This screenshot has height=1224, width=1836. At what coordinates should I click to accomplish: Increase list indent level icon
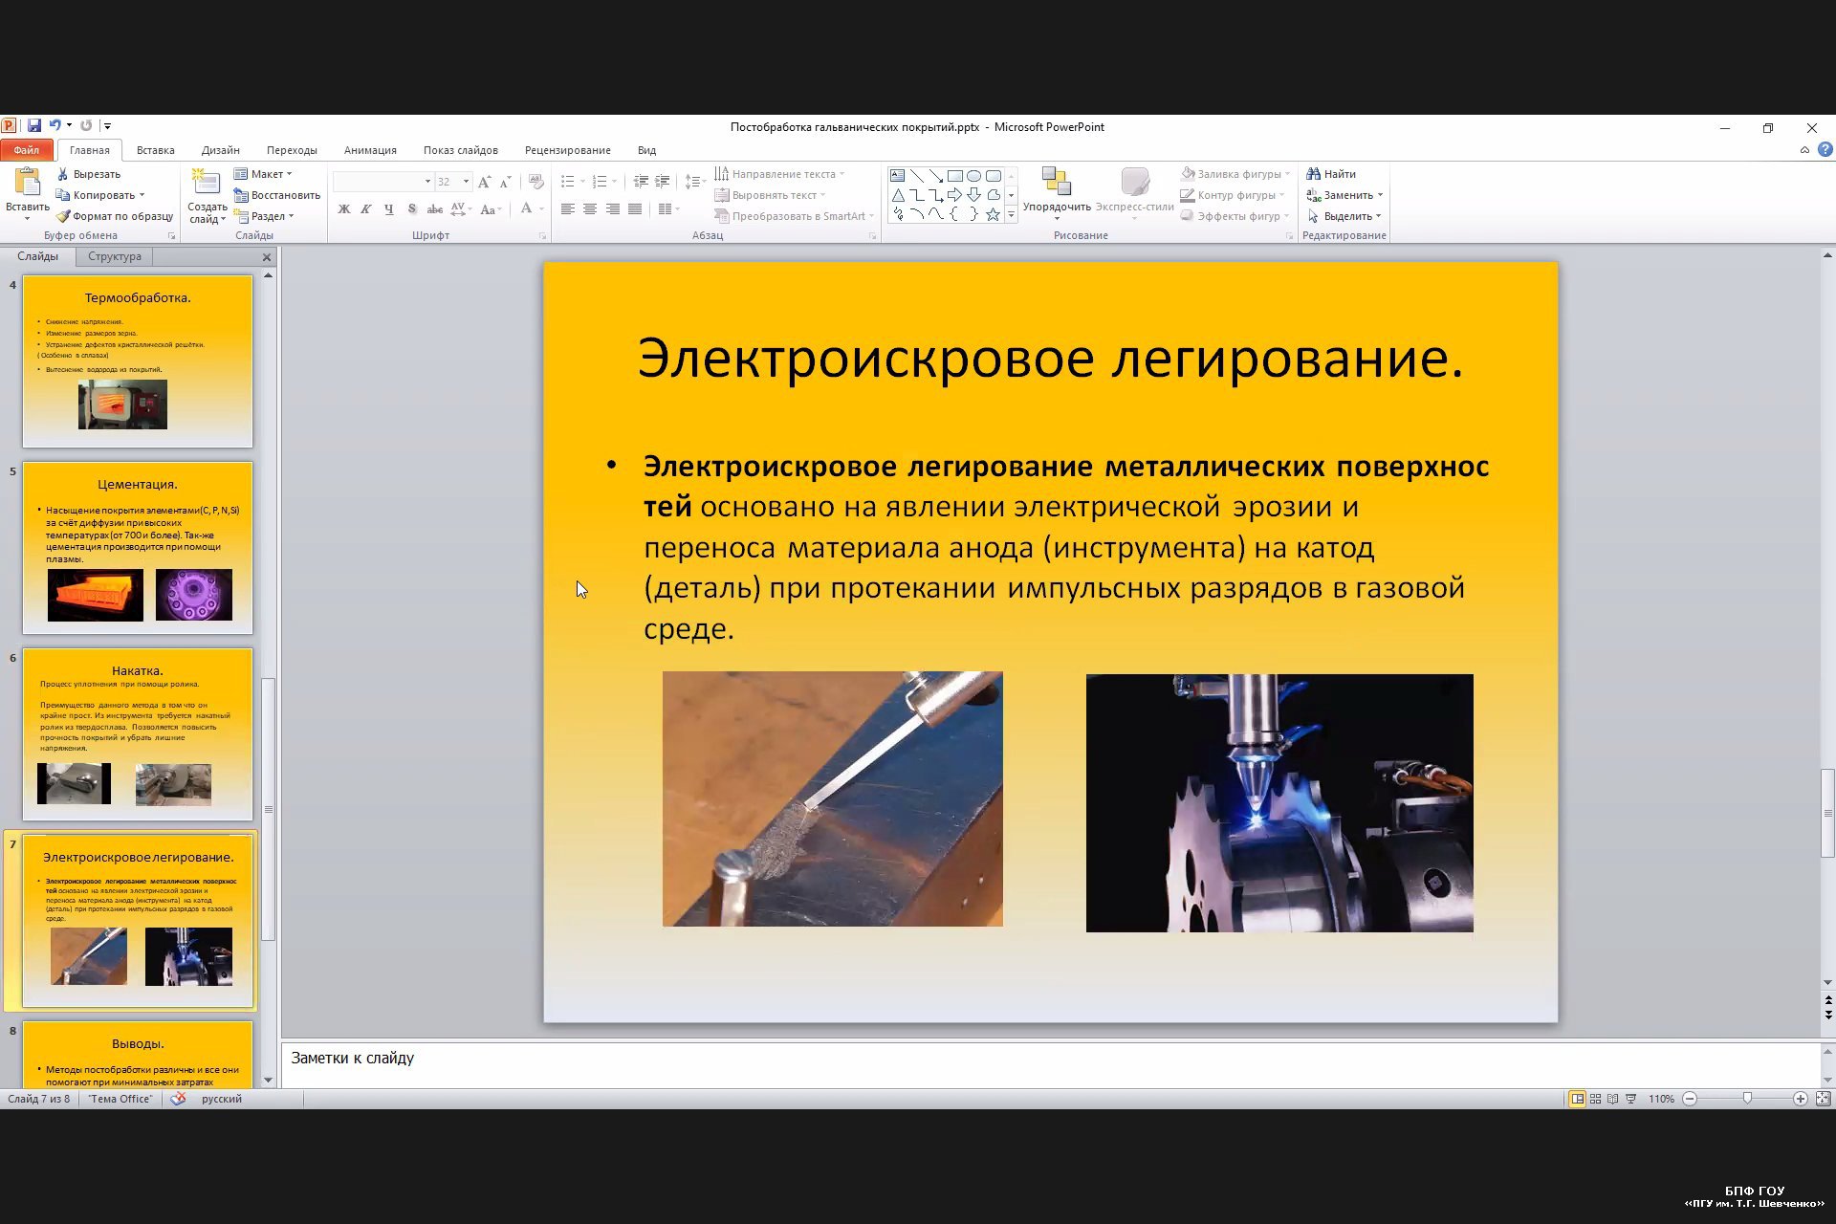[x=662, y=182]
